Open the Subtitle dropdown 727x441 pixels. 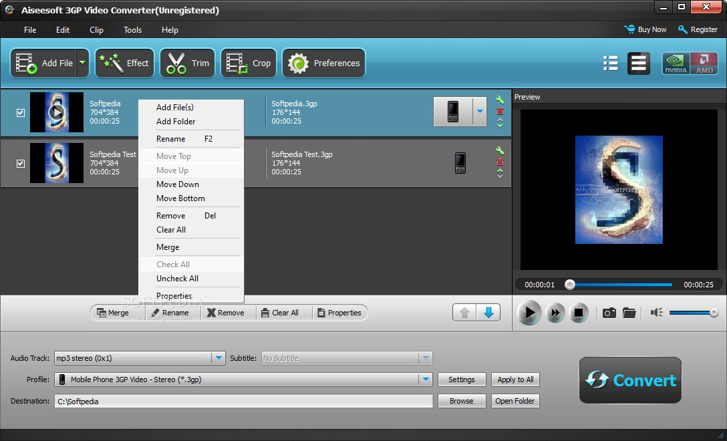click(x=347, y=358)
